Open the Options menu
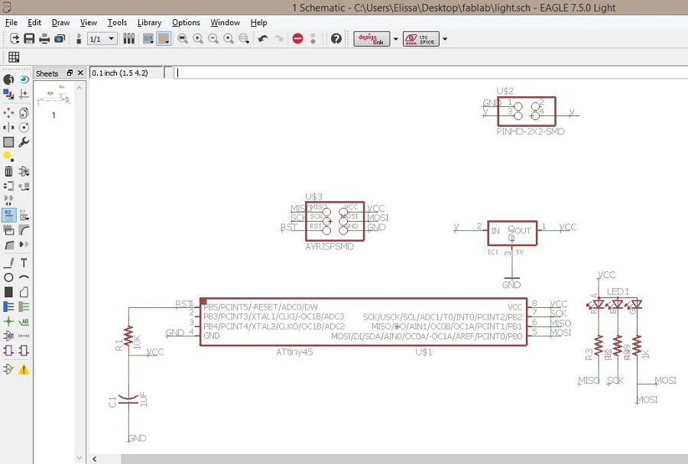688x464 pixels. 186,22
